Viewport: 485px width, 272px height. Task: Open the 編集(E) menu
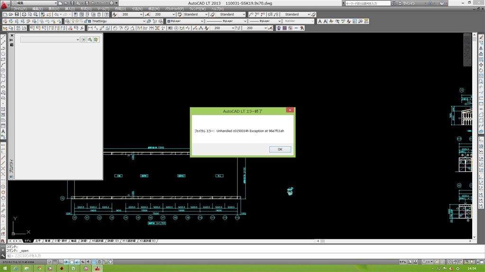click(37, 9)
